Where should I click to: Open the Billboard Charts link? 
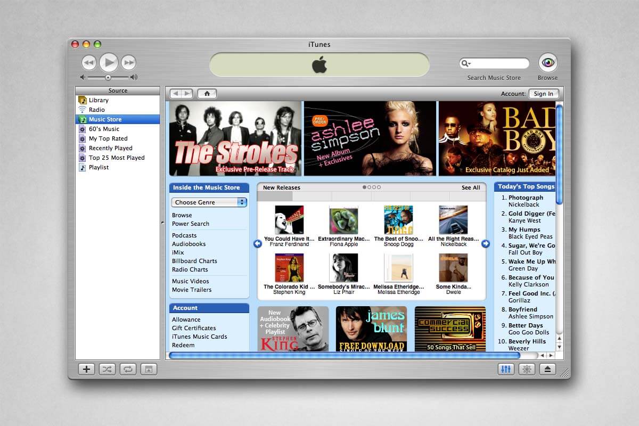(x=194, y=261)
